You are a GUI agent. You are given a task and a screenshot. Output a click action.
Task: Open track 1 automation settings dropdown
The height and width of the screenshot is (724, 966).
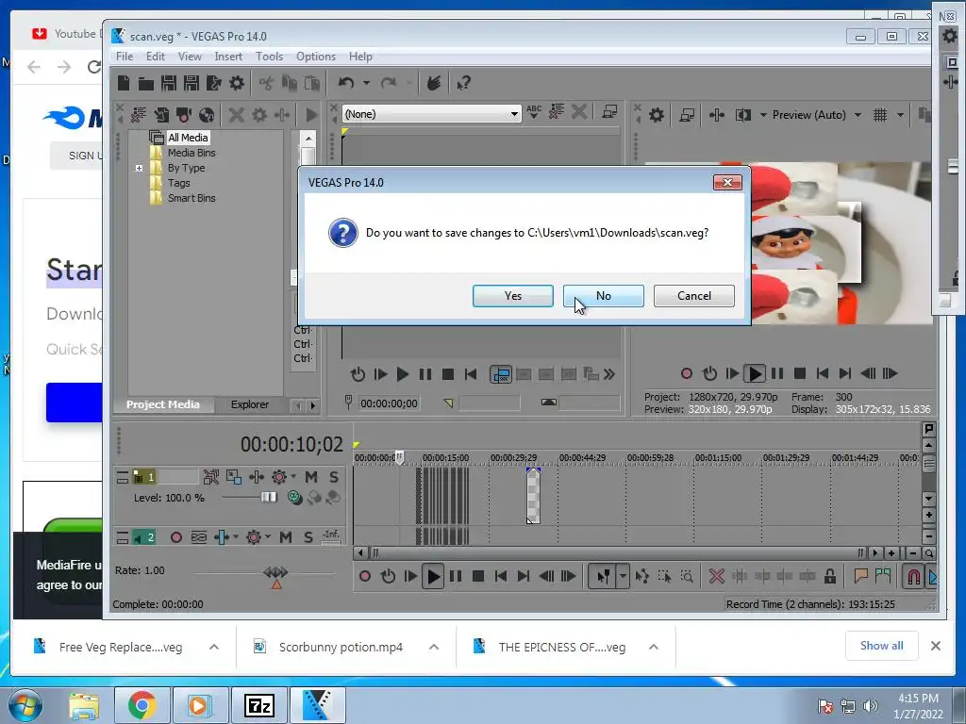click(294, 476)
